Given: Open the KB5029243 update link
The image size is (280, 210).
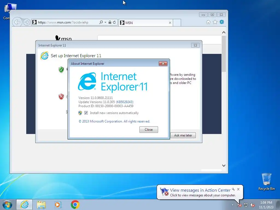Looking at the screenshot, I should (125, 102).
